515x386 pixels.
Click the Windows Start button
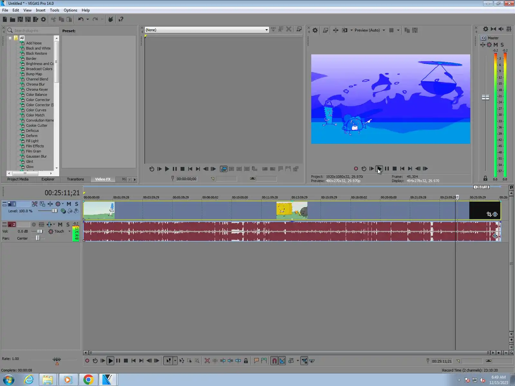click(x=9, y=380)
